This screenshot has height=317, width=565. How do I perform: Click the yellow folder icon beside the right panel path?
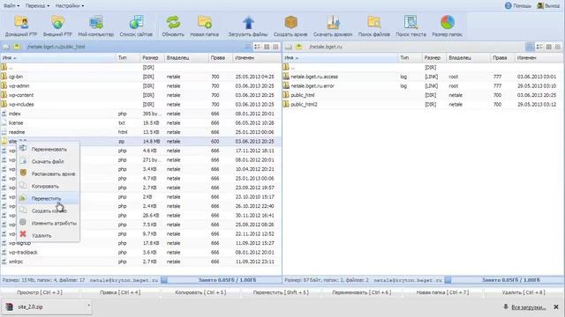click(298, 47)
